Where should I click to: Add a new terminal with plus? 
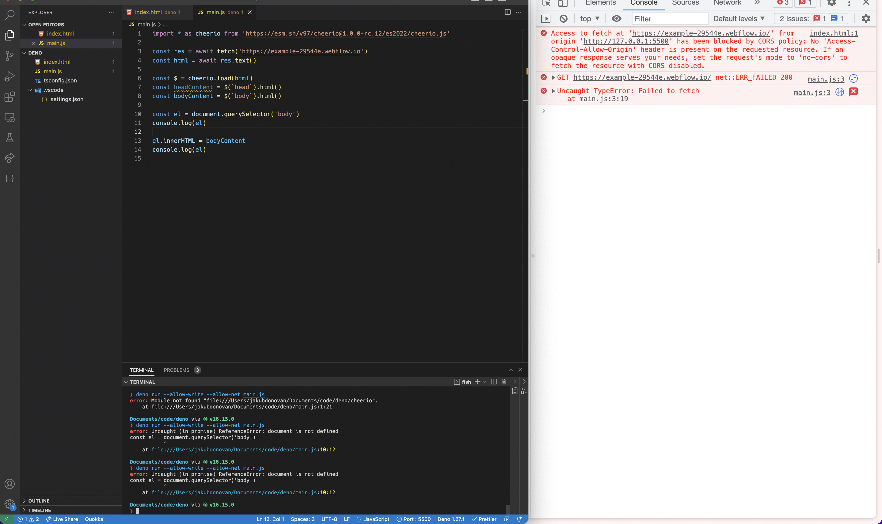pos(477,381)
